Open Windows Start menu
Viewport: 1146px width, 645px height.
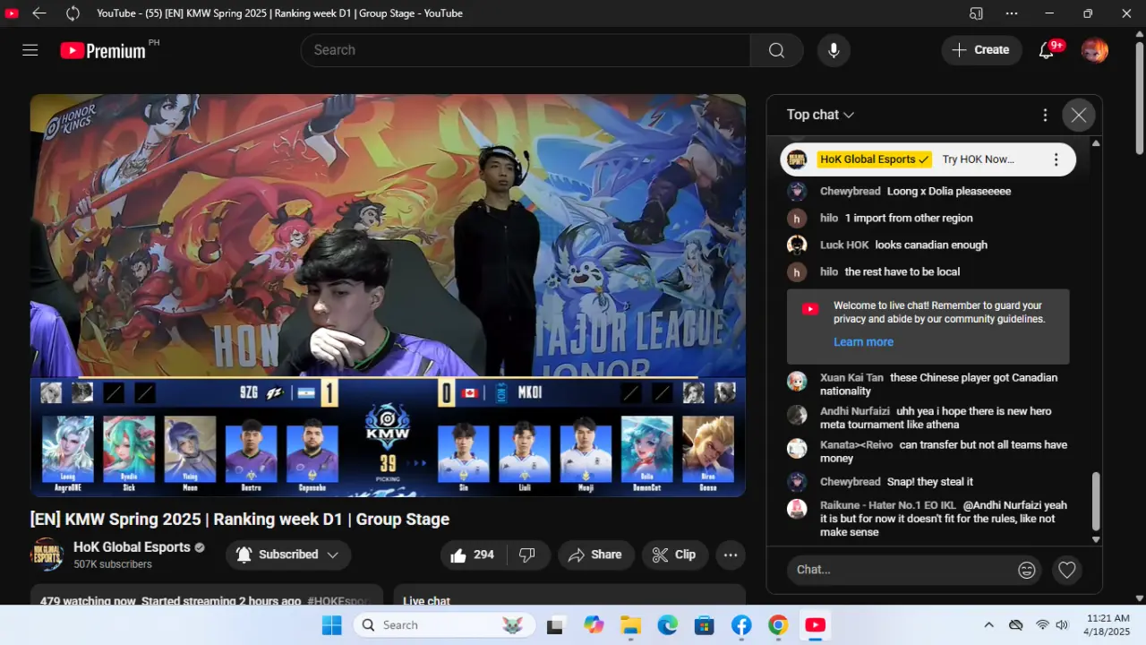click(332, 625)
